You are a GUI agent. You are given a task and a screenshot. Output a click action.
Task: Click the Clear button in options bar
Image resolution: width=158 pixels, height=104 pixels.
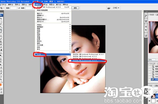[x=75, y=8]
